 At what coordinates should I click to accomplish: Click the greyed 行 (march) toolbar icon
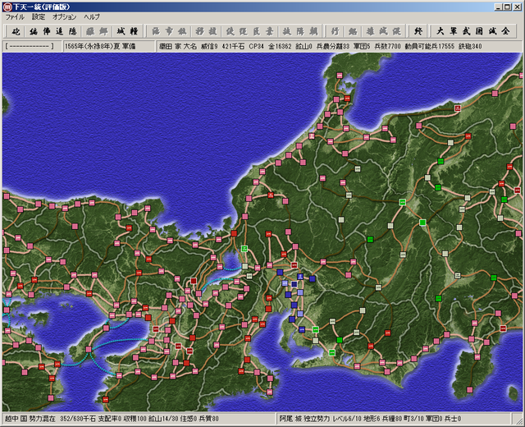point(336,31)
